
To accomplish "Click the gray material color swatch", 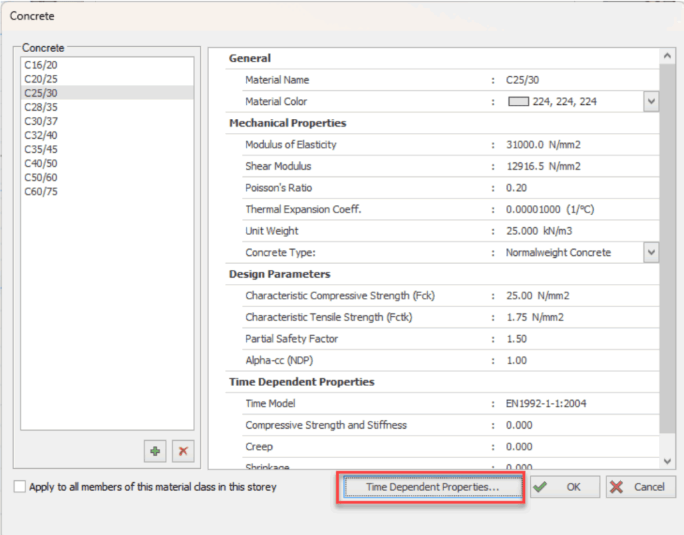I will 518,102.
